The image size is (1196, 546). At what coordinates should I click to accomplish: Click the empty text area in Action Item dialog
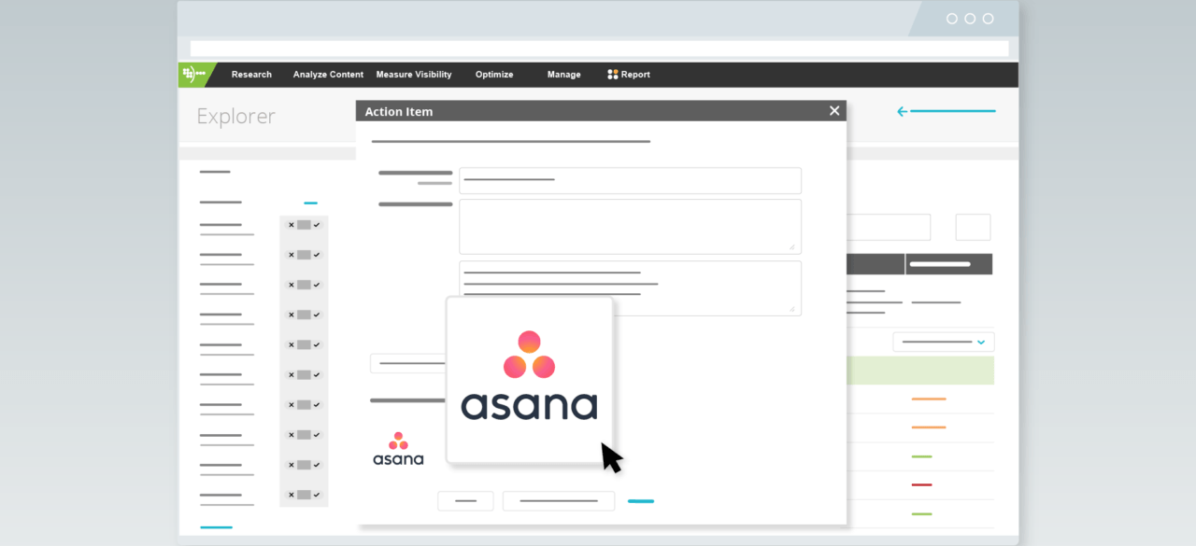[x=630, y=226]
